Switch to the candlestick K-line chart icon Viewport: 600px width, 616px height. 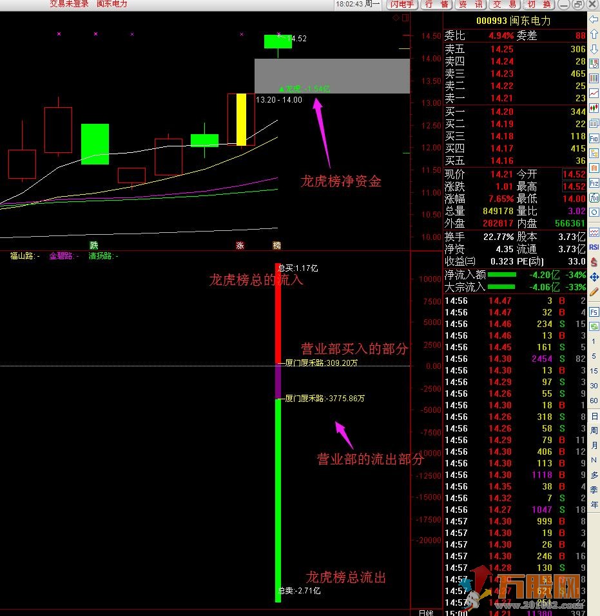[594, 108]
